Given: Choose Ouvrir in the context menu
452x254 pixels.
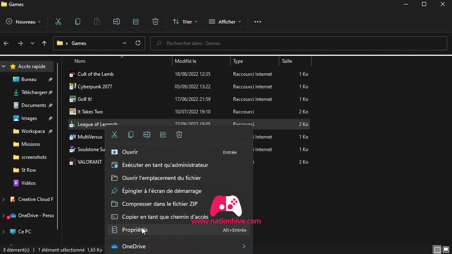Looking at the screenshot, I should (x=179, y=152).
